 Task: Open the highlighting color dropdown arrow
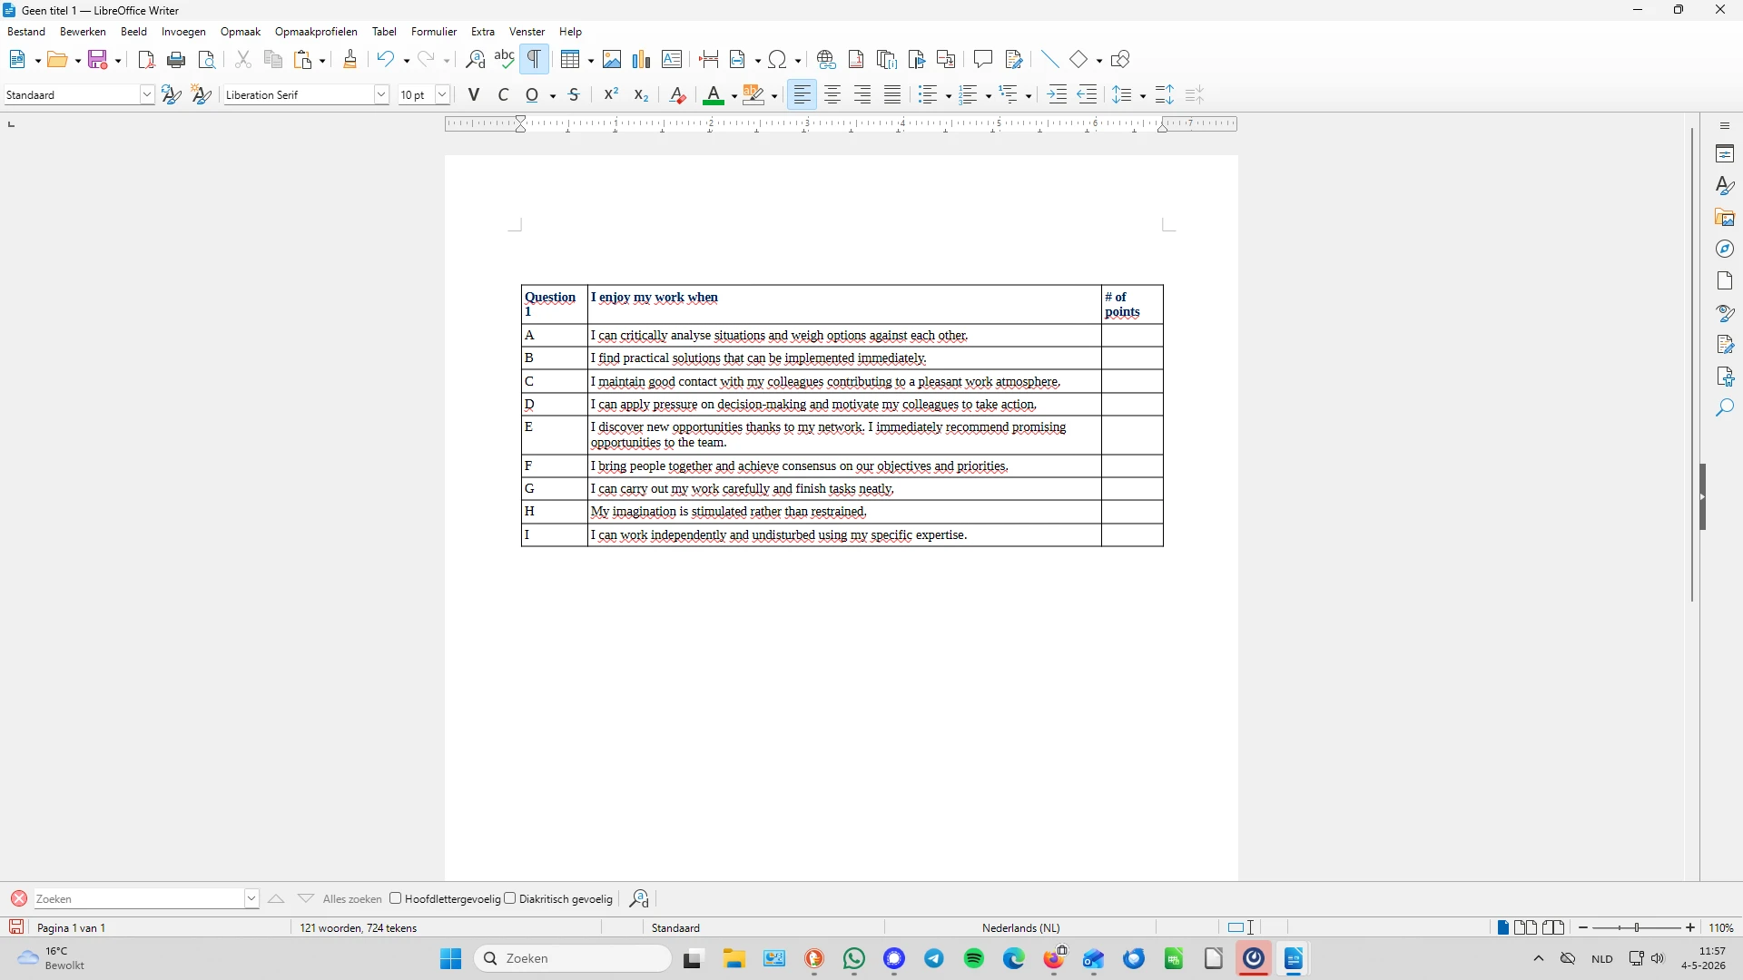coord(774,95)
